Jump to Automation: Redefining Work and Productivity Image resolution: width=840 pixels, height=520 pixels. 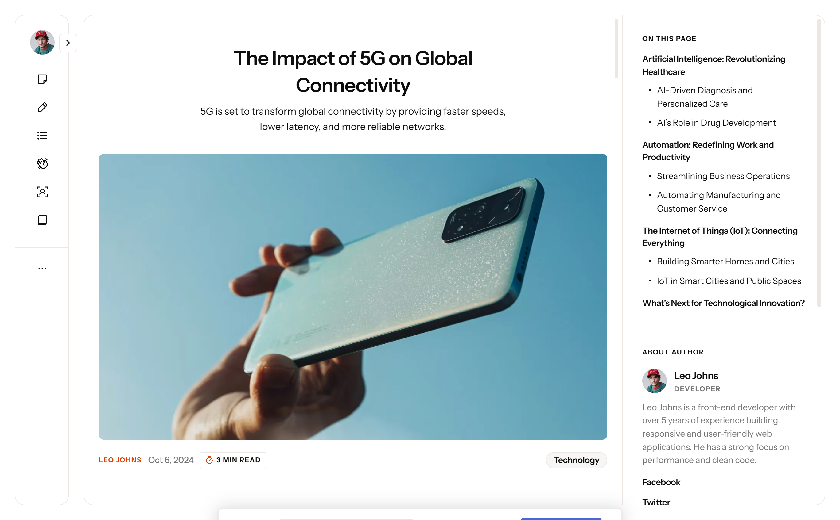(x=707, y=151)
